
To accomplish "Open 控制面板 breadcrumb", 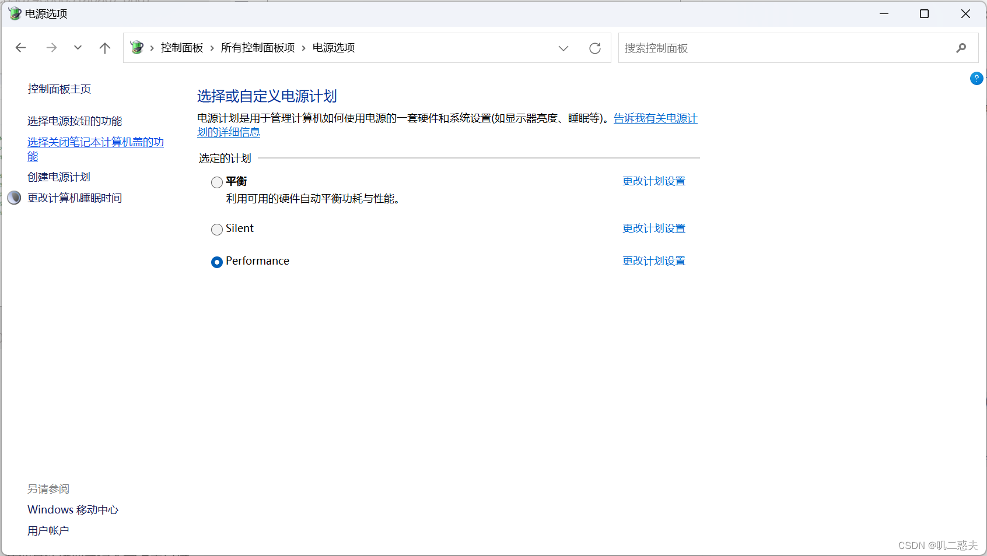I will pos(182,48).
